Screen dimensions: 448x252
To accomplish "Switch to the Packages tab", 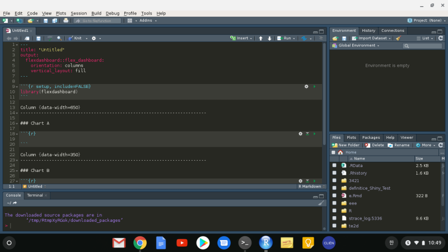I will tap(371, 137).
